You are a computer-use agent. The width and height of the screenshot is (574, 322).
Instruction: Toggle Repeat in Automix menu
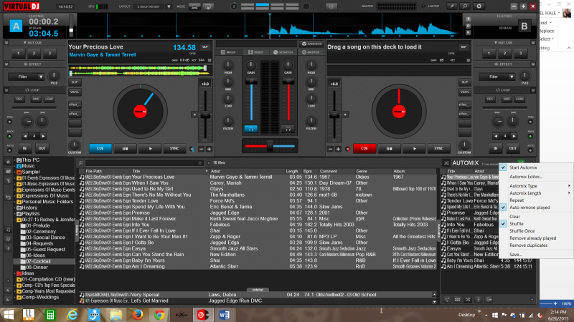click(517, 200)
